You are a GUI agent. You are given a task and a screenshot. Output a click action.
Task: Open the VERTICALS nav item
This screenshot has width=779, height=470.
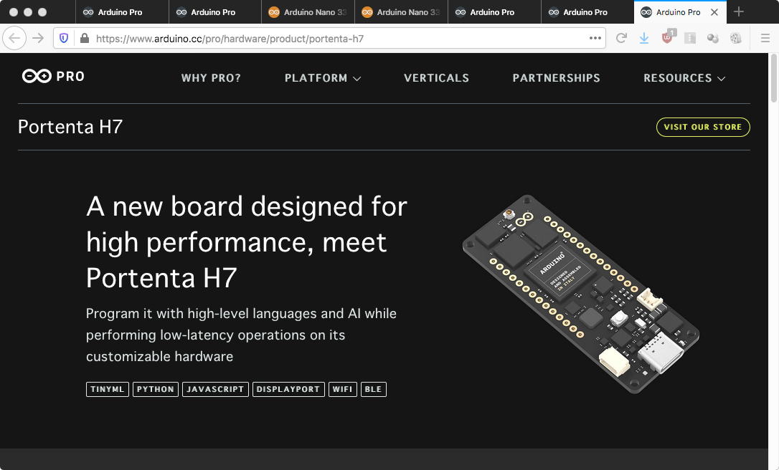click(x=436, y=78)
